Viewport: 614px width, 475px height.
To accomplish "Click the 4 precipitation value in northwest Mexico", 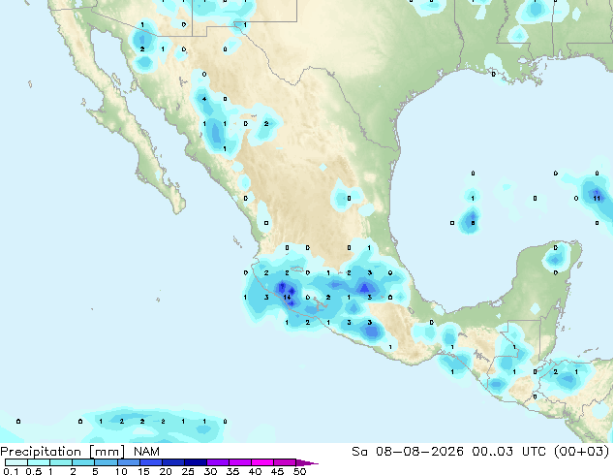I will click(204, 99).
